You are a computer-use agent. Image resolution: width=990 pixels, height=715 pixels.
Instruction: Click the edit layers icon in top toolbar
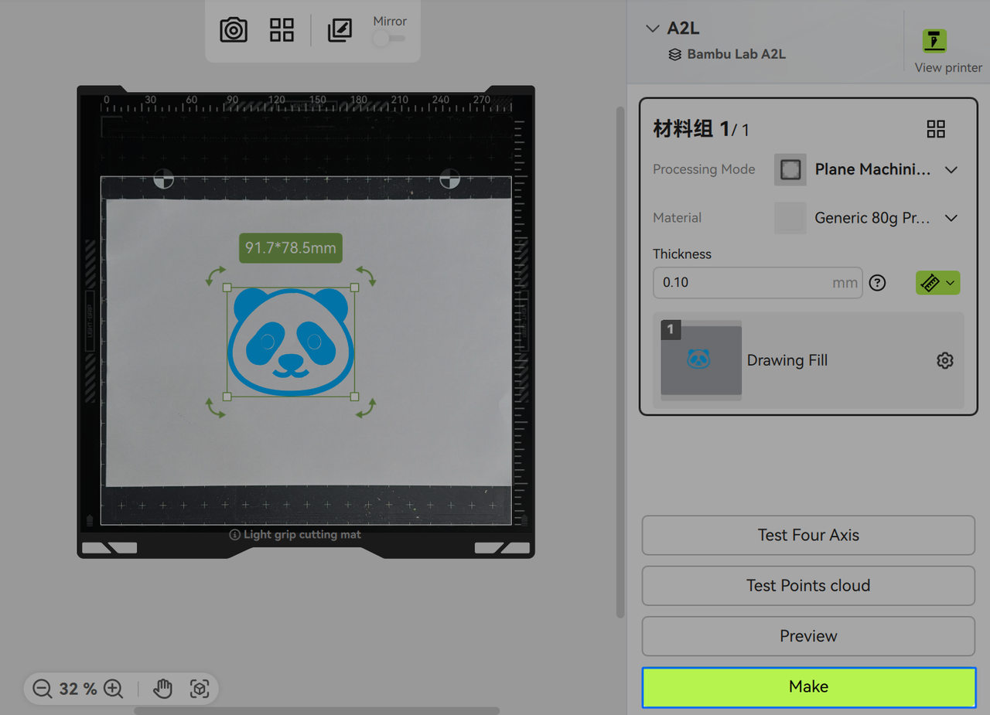pos(340,30)
